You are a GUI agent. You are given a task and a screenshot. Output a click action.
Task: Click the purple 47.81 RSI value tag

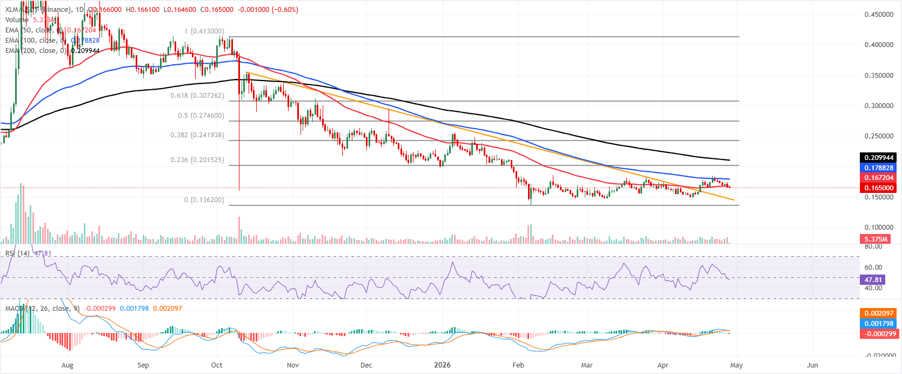click(x=873, y=280)
